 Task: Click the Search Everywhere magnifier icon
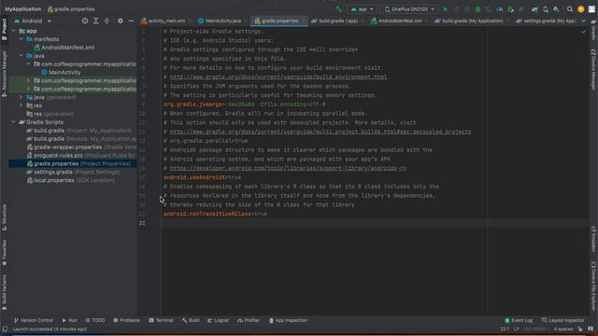[x=570, y=9]
